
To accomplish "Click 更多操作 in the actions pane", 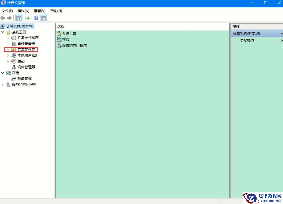I will click(247, 40).
